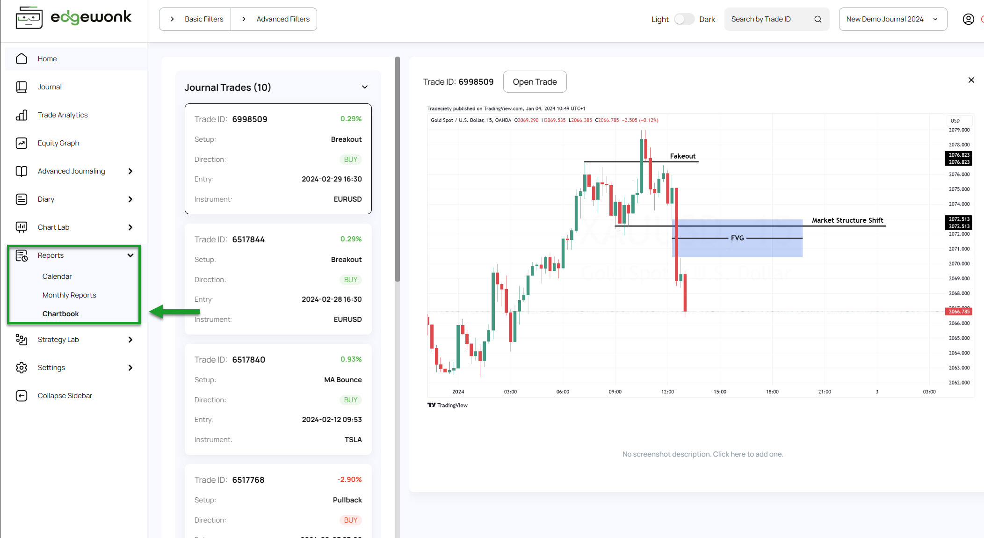Click the trade list vertical scrollbar
This screenshot has width=984, height=538.
(398, 168)
